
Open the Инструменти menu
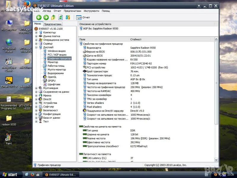[x=91, y=11]
